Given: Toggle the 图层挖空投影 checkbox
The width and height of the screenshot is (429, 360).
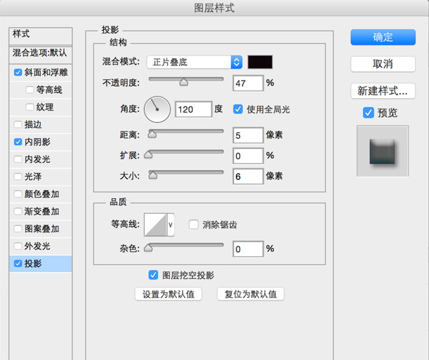Looking at the screenshot, I should click(x=154, y=275).
